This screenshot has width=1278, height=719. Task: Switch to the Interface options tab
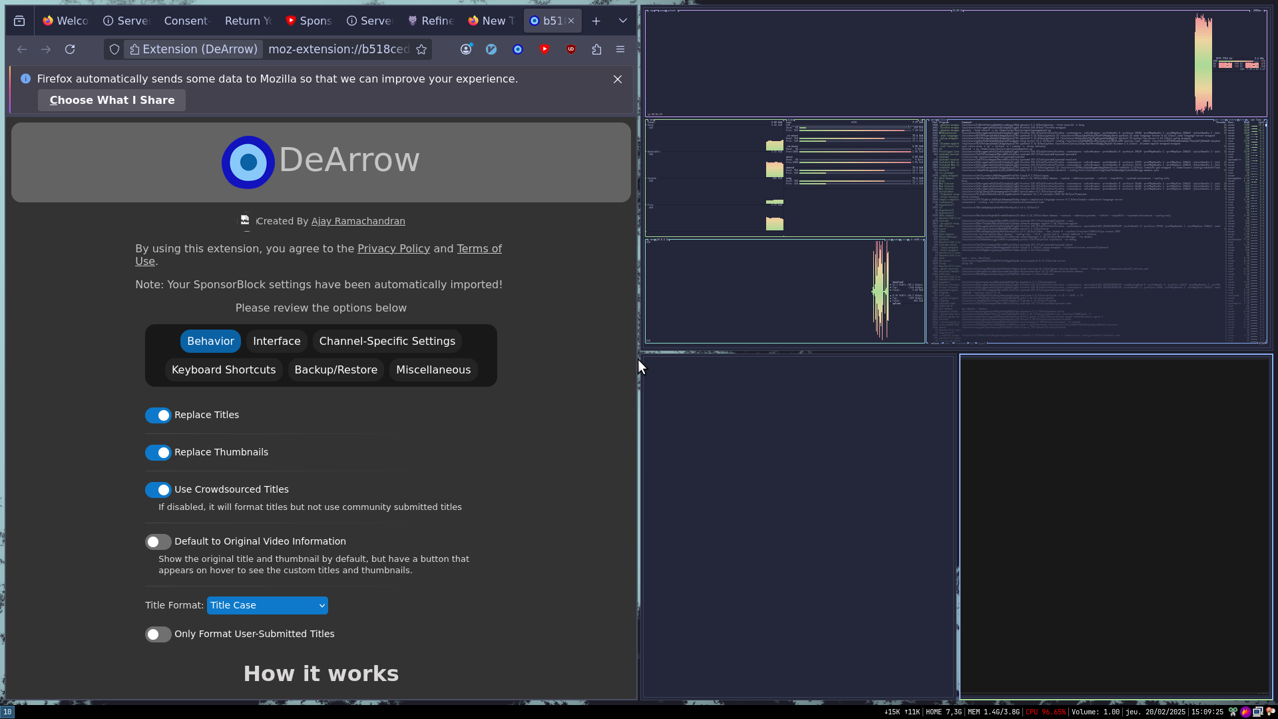point(277,341)
